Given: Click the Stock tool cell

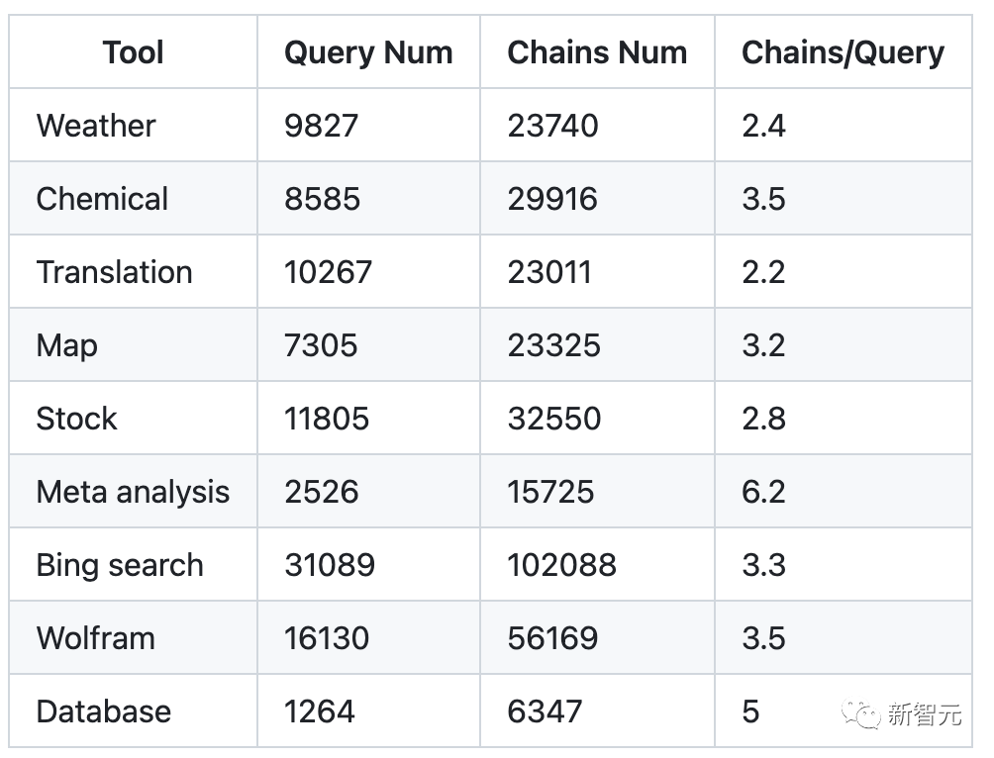Looking at the screenshot, I should point(76,419).
